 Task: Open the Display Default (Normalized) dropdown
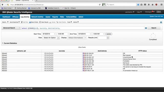coord(77,38)
